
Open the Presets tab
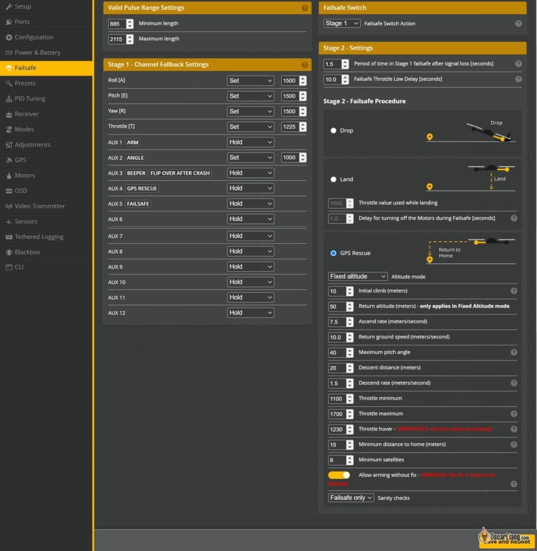point(46,83)
